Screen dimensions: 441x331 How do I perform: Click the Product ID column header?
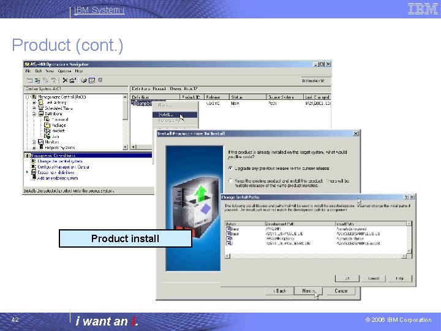192,97
